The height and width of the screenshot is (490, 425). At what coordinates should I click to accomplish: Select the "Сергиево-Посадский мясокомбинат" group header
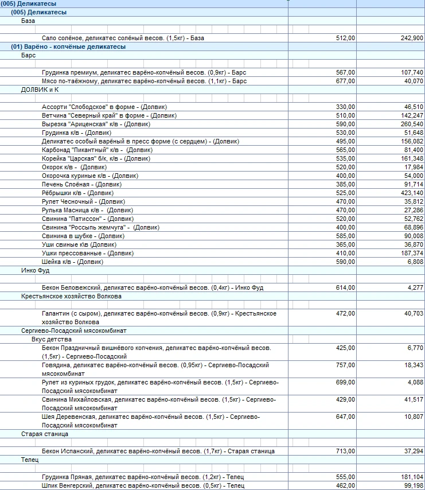pos(74,330)
